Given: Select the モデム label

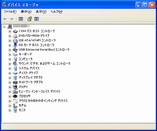Looking at the screenshot, I should click(23, 105).
